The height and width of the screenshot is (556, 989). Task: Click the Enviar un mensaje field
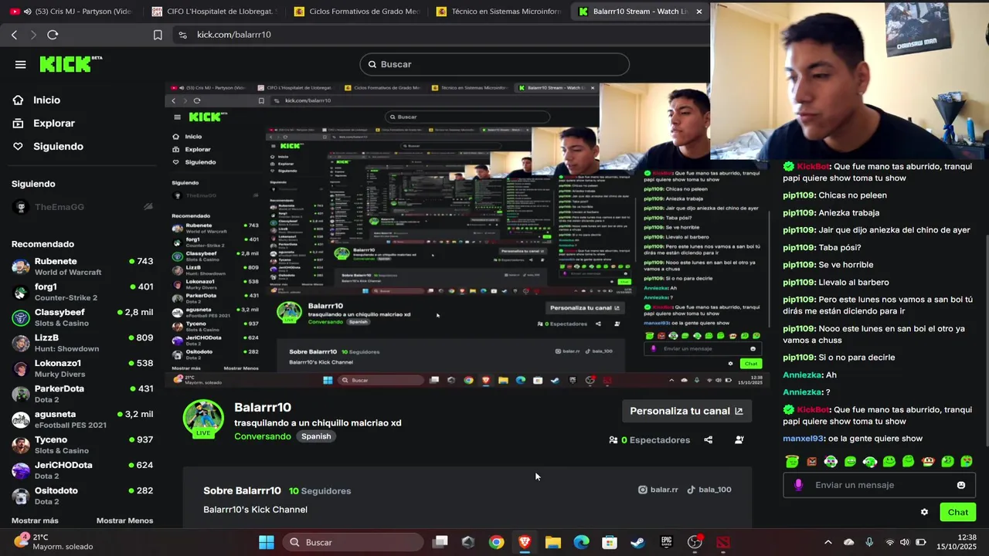click(x=879, y=485)
